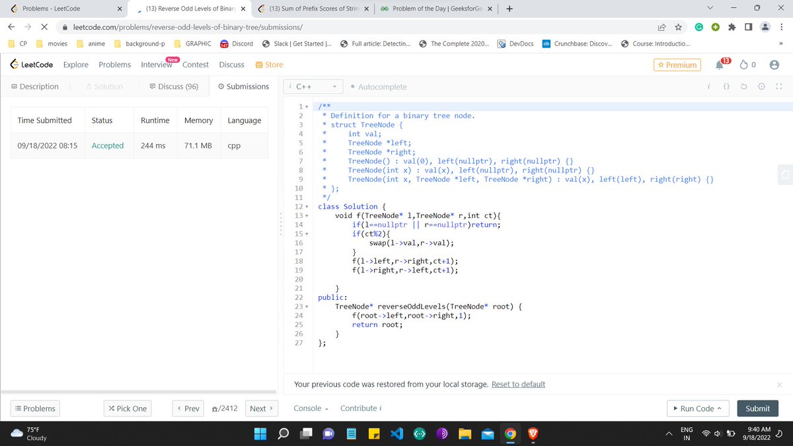
Task: Switch to the Sum of Prefix Scores tab
Action: (x=313, y=9)
